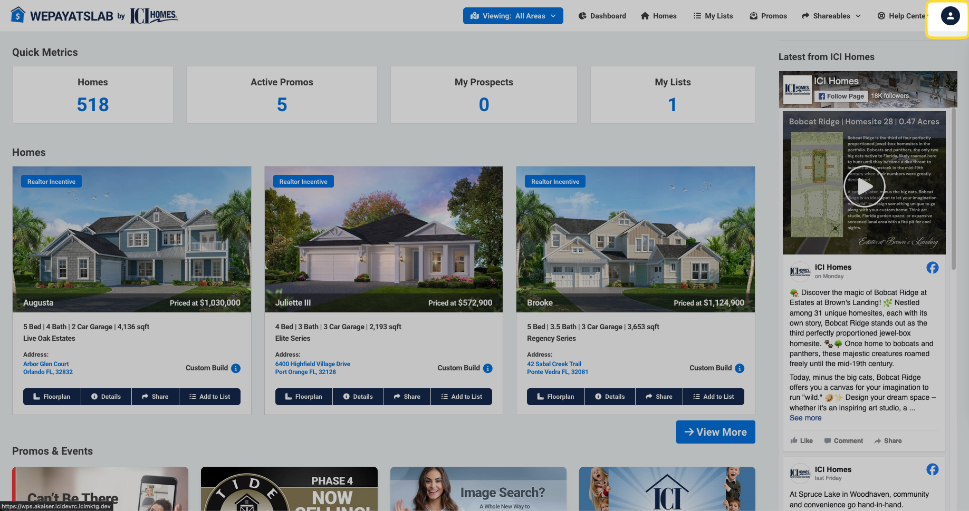Add Juliette III to a list
Viewport: 969px width, 511px height.
click(x=462, y=397)
